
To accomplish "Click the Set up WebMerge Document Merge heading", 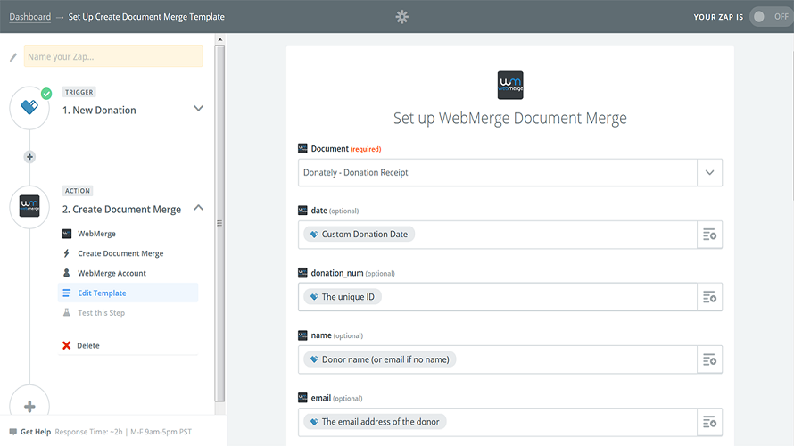I will [x=510, y=118].
